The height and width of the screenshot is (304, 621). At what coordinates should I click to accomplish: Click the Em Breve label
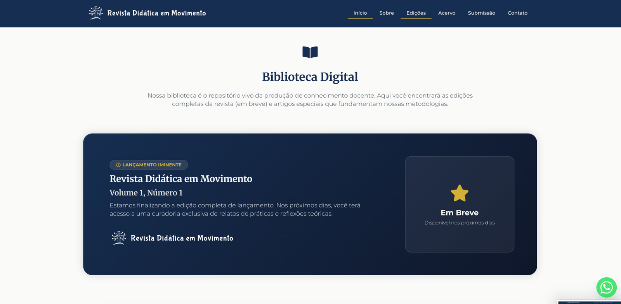click(459, 212)
